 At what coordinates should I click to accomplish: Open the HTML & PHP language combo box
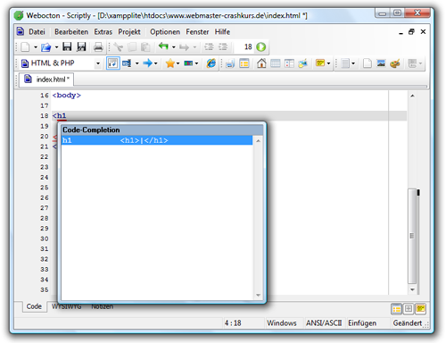point(61,63)
